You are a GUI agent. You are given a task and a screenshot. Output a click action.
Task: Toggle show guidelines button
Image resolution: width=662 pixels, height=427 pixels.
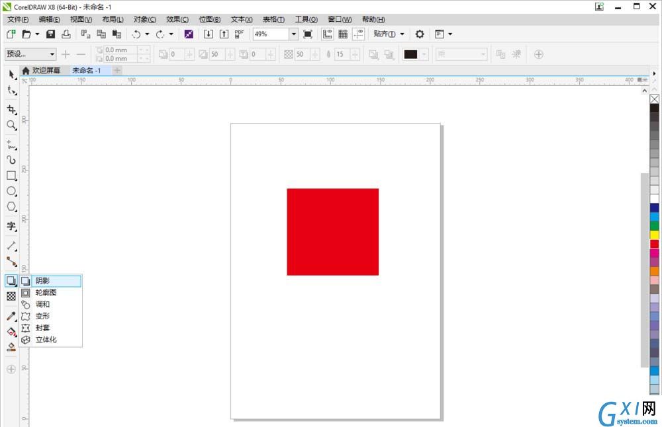[358, 34]
